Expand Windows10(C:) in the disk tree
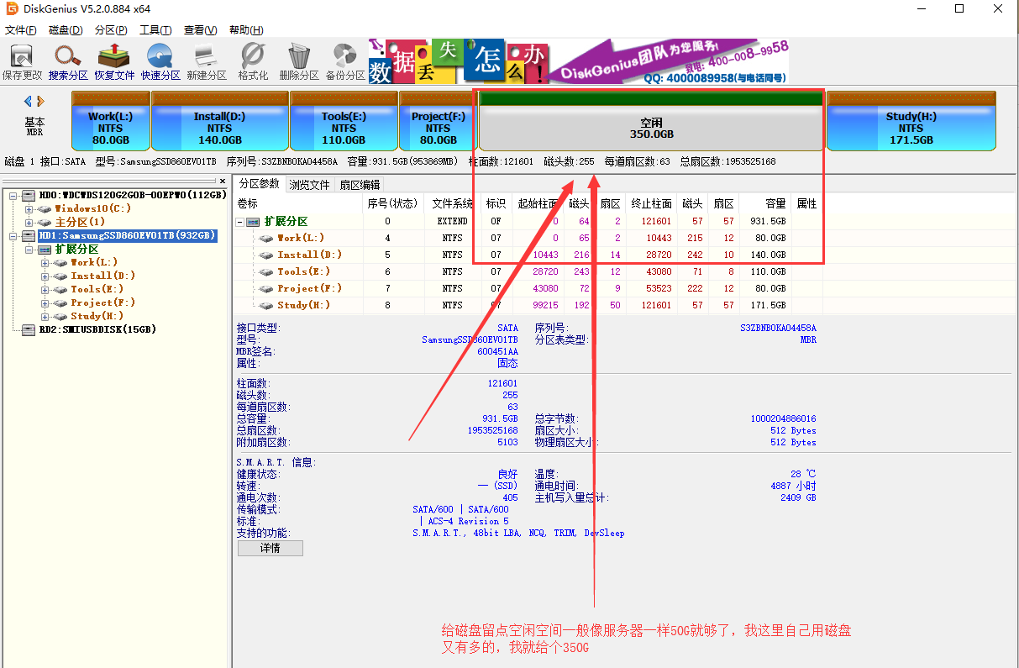This screenshot has width=1019, height=668. coord(29,209)
